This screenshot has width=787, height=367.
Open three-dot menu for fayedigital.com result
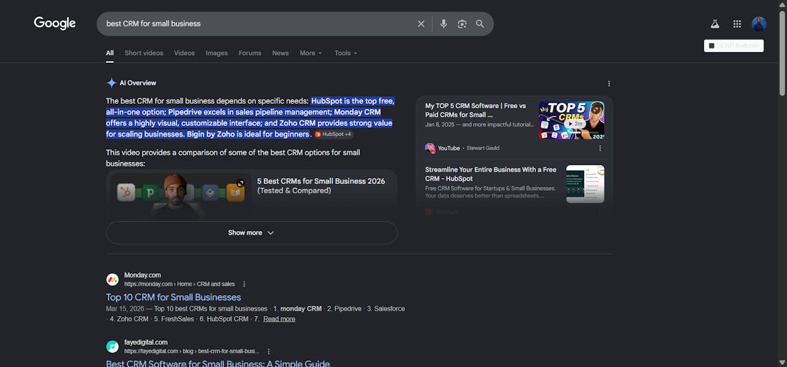coord(269,351)
